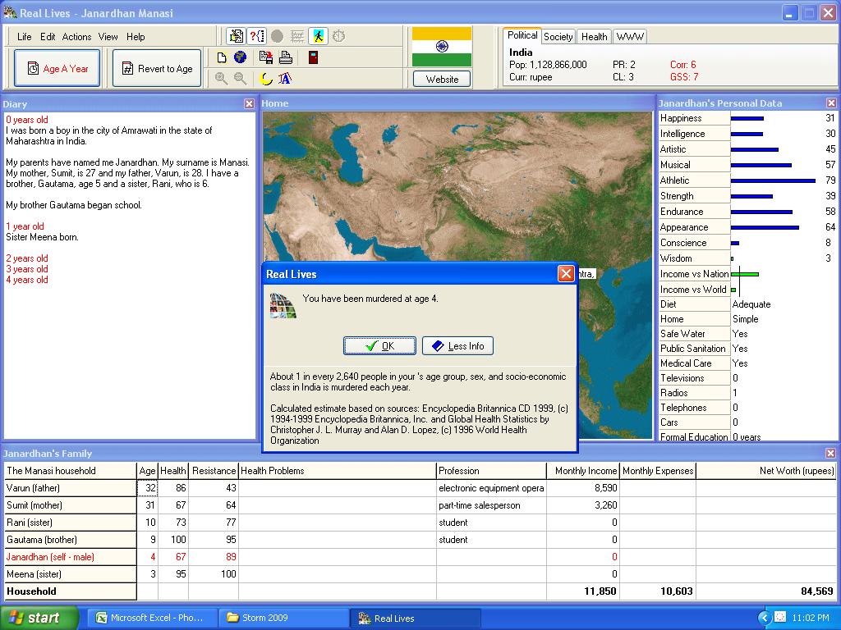The width and height of the screenshot is (841, 630).
Task: Click the '4 years old' diary entry
Action: tap(27, 280)
